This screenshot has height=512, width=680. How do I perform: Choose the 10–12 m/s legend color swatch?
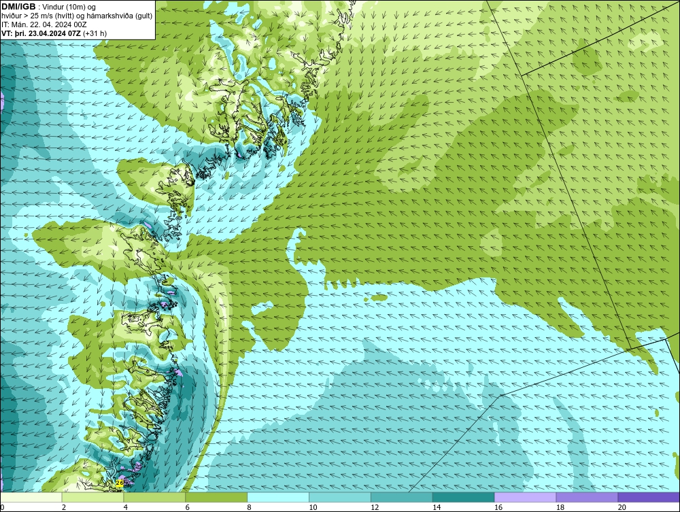tap(340, 497)
